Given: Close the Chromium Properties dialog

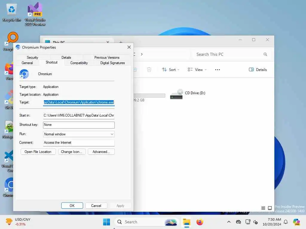Looking at the screenshot, I should 129,47.
